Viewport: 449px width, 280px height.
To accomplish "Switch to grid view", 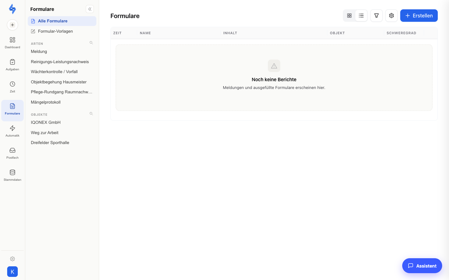I will pos(349,16).
